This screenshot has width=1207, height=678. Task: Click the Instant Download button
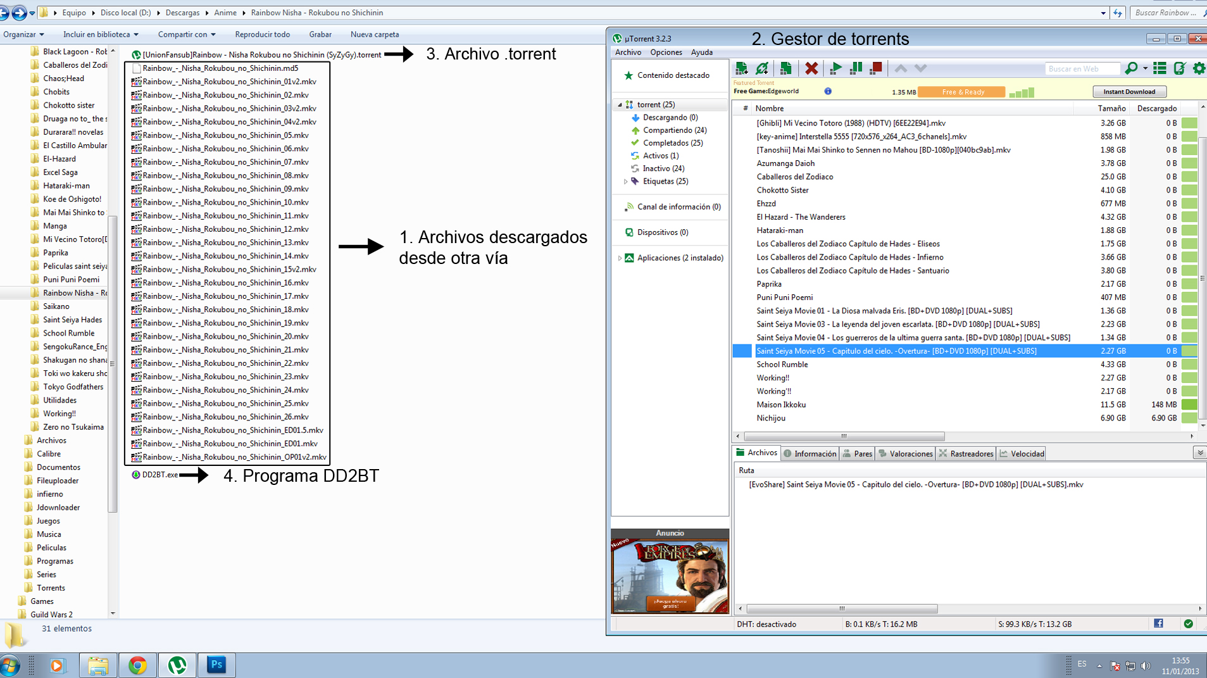point(1129,91)
